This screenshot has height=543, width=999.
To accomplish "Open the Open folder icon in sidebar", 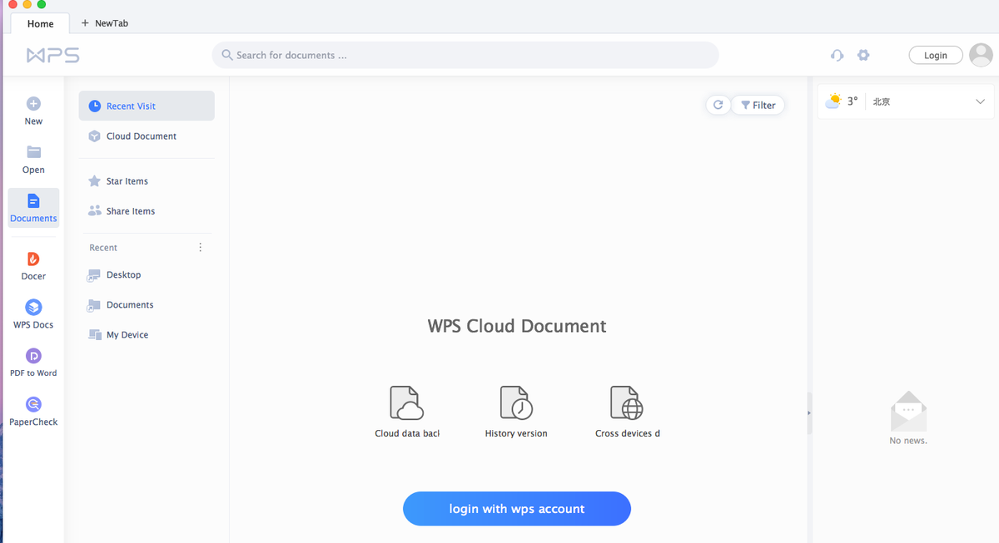I will point(33,152).
